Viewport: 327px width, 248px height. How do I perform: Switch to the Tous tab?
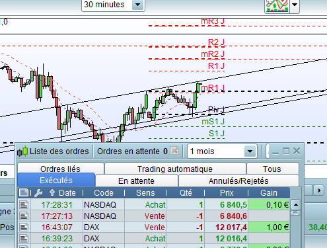point(272,169)
